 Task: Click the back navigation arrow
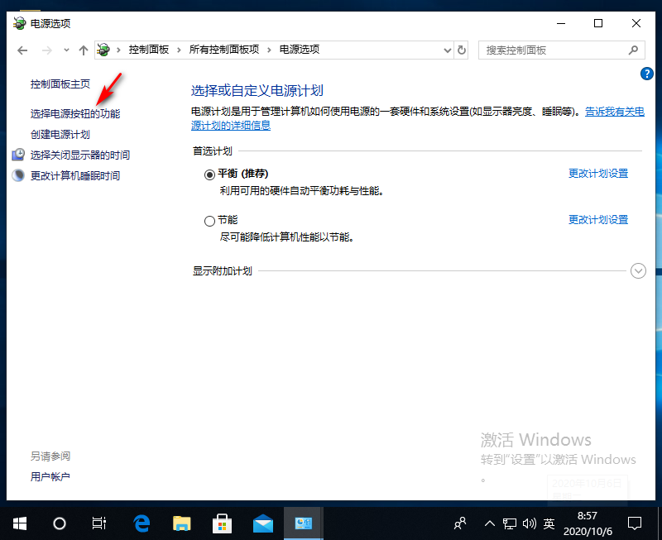pyautogui.click(x=22, y=50)
